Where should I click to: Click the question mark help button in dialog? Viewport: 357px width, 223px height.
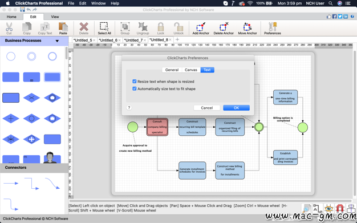129,108
